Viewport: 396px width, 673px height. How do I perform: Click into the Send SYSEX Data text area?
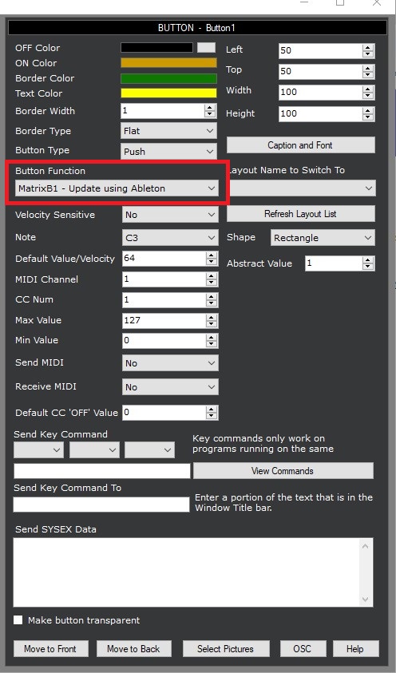pos(193,572)
